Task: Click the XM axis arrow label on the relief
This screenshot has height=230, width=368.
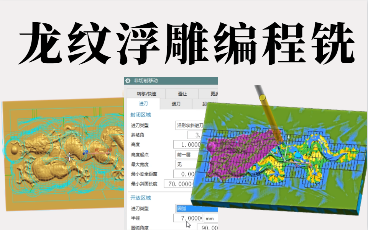Action: click(x=109, y=150)
